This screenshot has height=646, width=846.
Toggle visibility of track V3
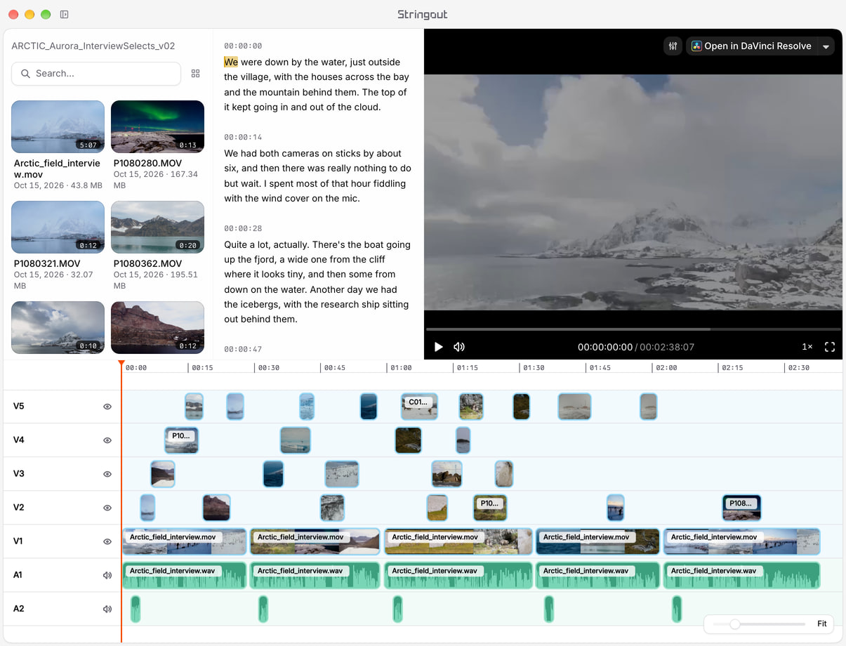click(x=107, y=474)
